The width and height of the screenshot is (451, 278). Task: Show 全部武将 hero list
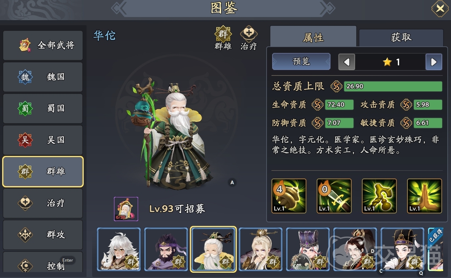point(43,45)
